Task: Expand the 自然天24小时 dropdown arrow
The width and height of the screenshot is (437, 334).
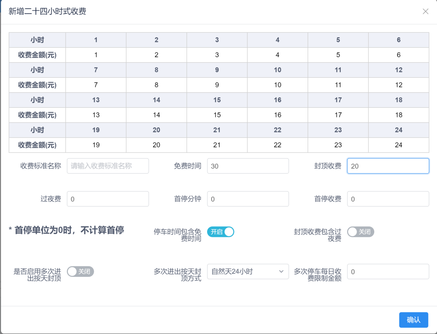Action: 281,272
